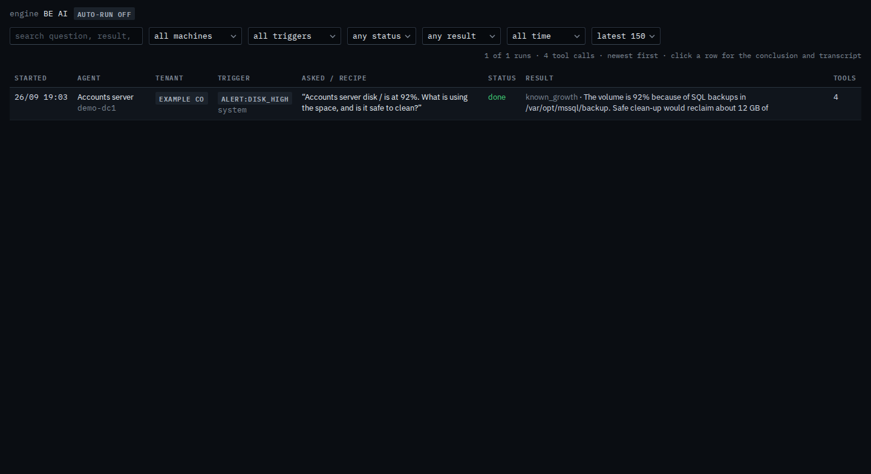Click the AGENT column header
Screen dimensions: 871x474
click(89, 78)
